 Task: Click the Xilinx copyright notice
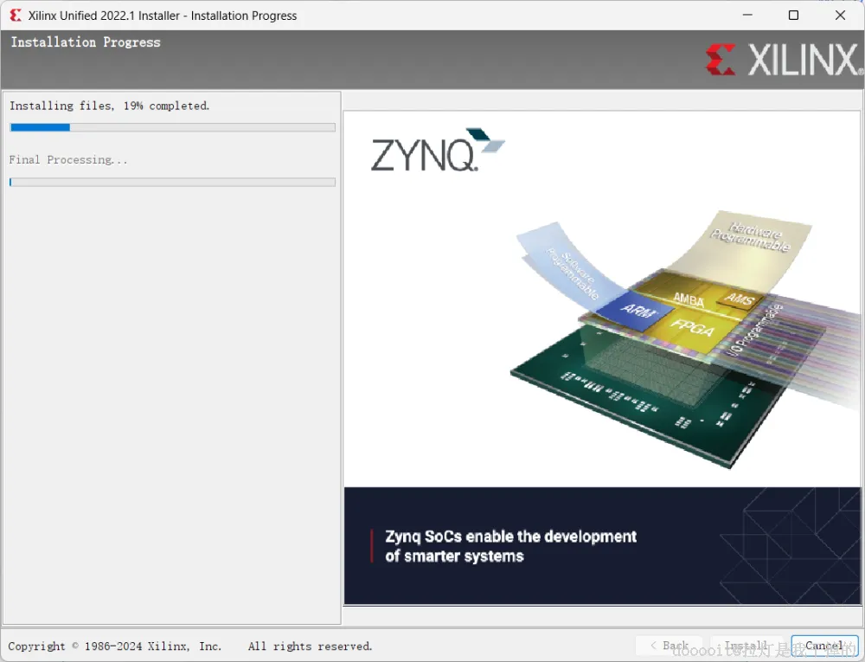pos(115,646)
